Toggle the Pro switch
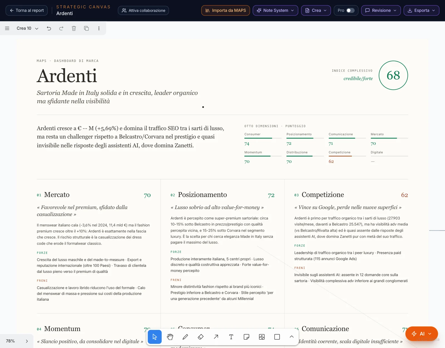The image size is (445, 348). point(350,10)
